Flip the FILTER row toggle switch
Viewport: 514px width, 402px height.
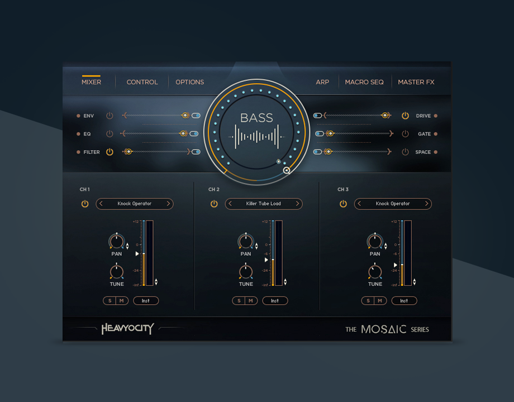coord(196,152)
